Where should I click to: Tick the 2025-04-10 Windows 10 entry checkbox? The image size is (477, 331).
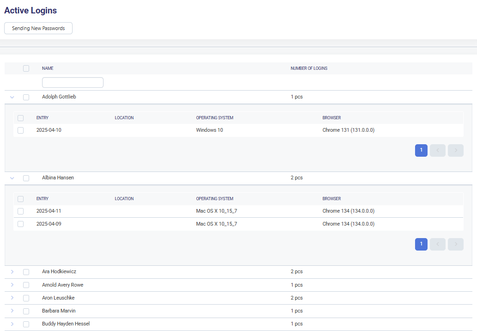(20, 130)
